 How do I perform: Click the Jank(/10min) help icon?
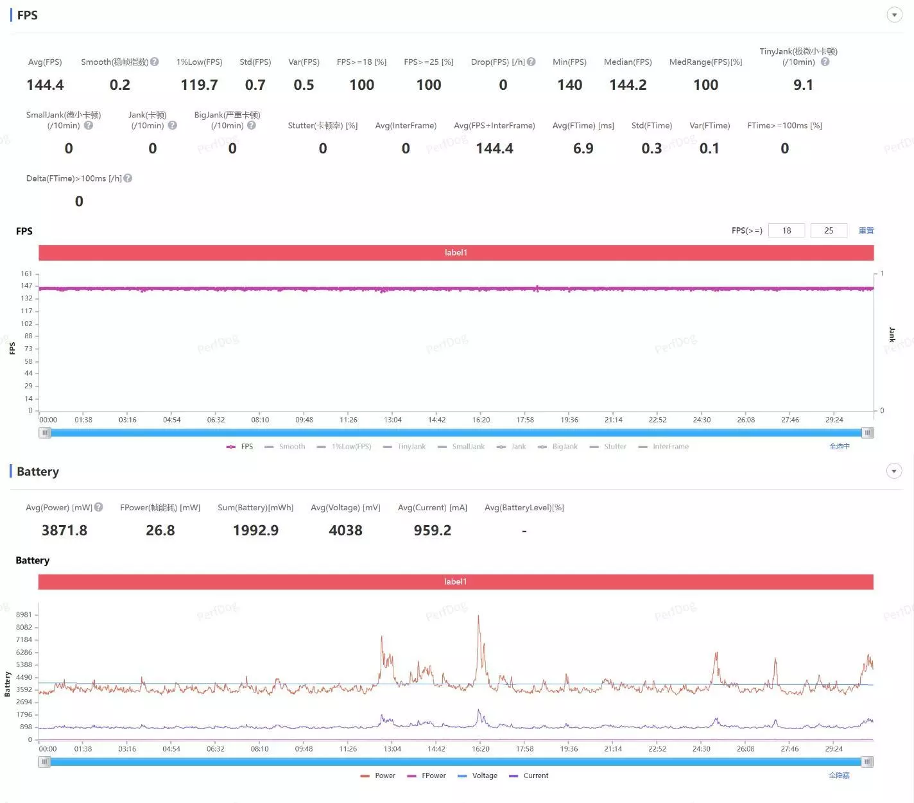point(172,125)
